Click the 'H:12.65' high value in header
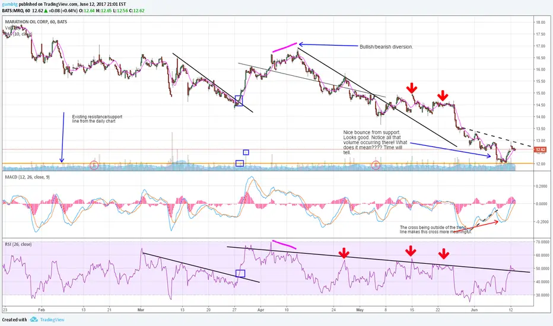 click(x=104, y=11)
